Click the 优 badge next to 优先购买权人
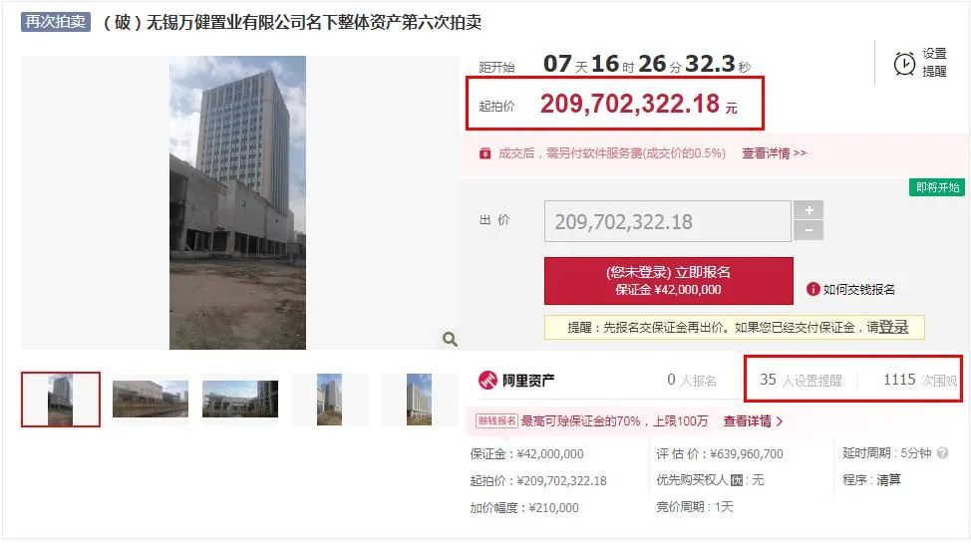The image size is (971, 545). [737, 480]
